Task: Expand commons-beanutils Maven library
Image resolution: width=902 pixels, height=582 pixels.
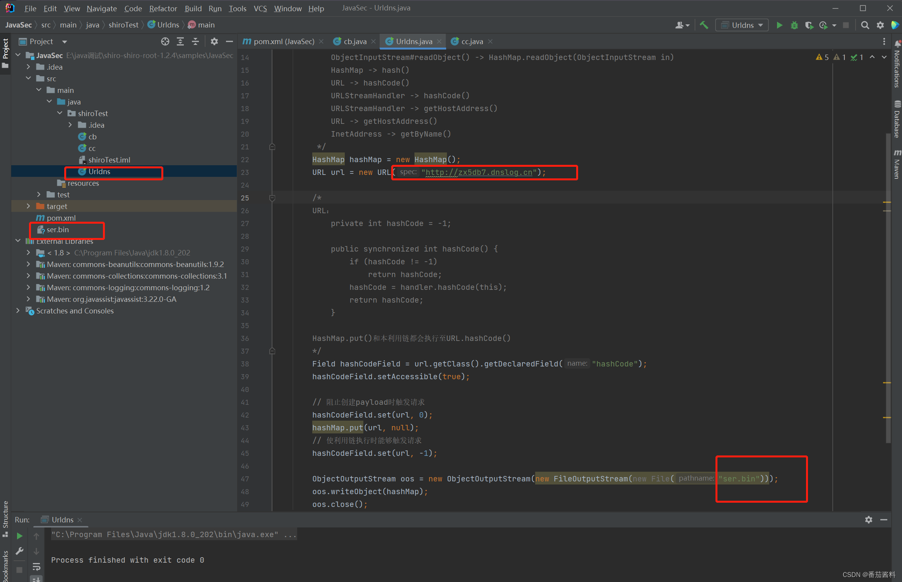Action: click(x=28, y=264)
